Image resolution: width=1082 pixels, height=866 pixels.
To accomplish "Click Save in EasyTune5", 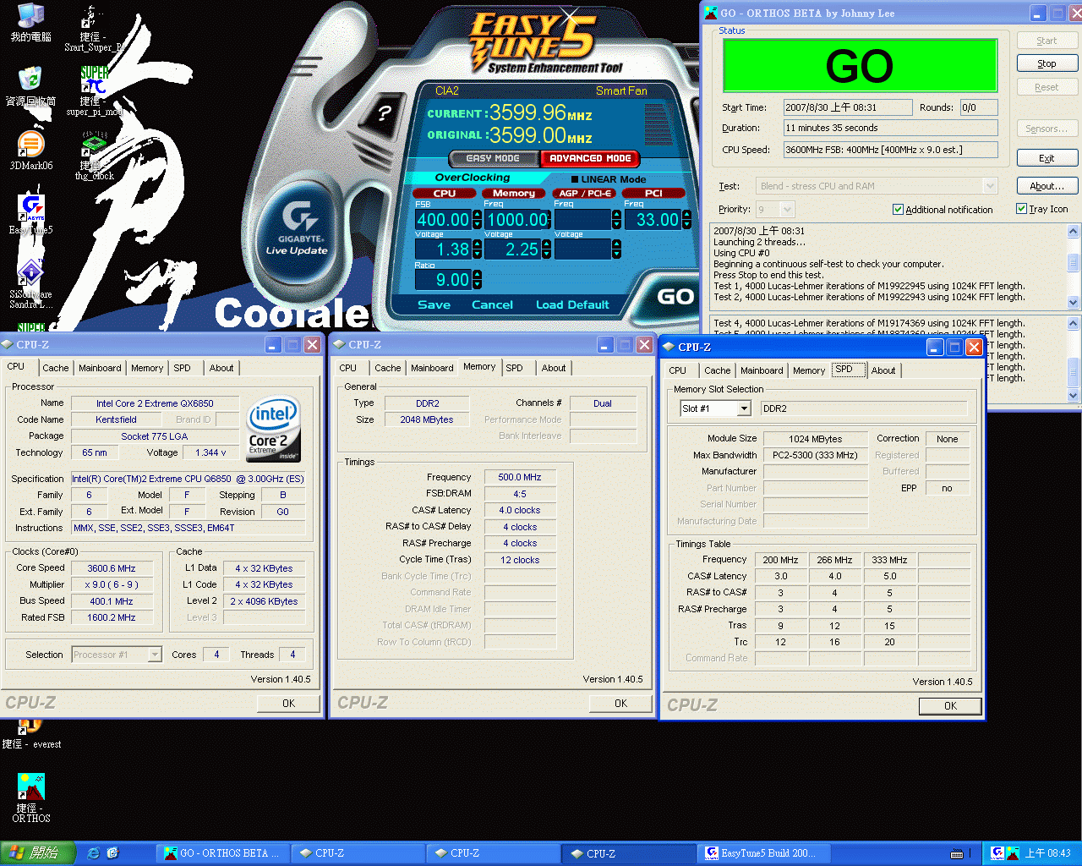I will [x=434, y=304].
